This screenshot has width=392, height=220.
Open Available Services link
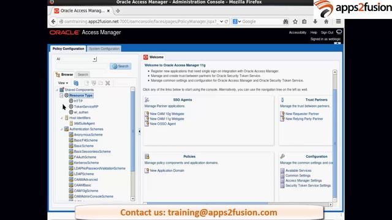[298, 170]
